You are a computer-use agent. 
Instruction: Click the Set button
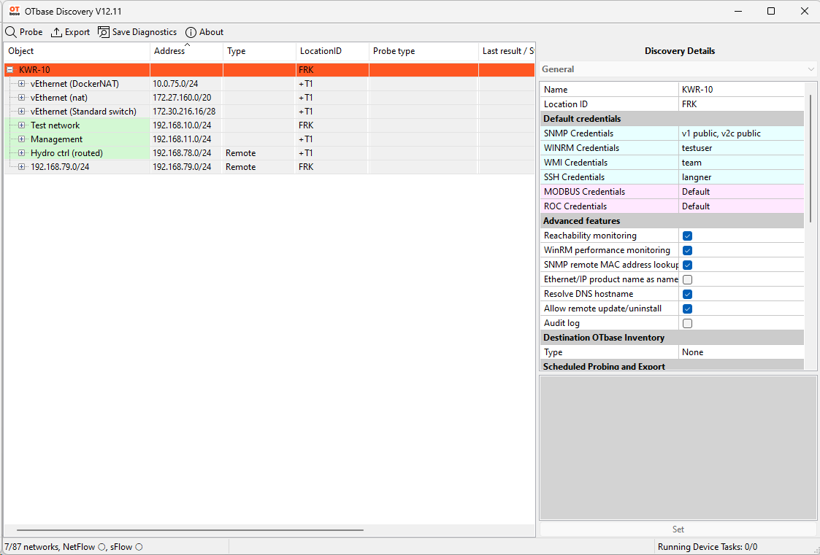[678, 529]
